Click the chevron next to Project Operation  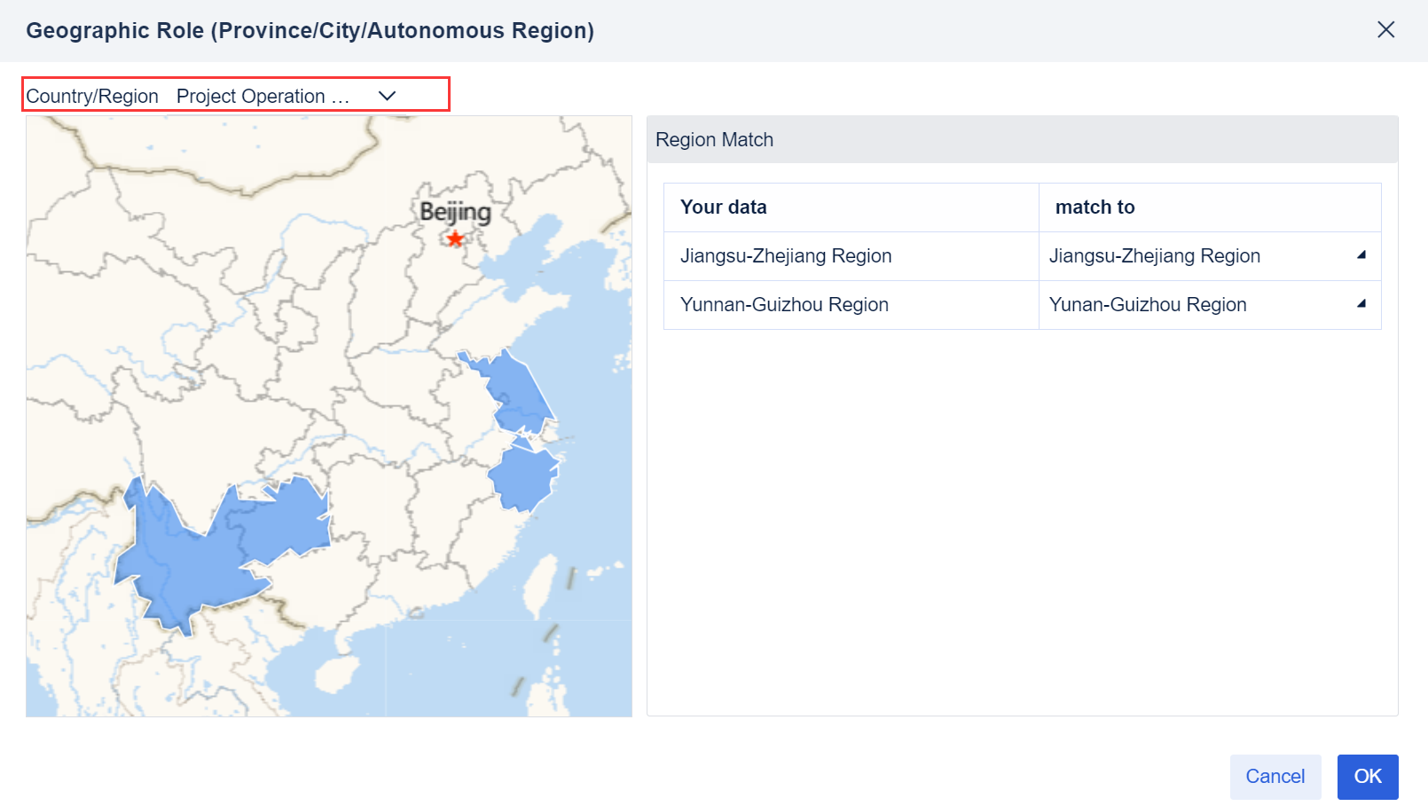pos(387,96)
